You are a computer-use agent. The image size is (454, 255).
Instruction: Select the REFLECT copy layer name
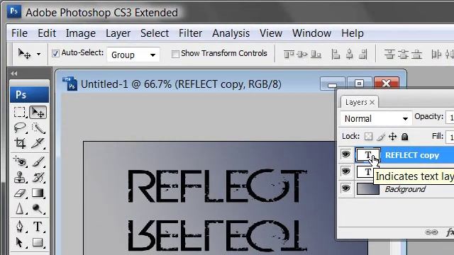click(411, 155)
